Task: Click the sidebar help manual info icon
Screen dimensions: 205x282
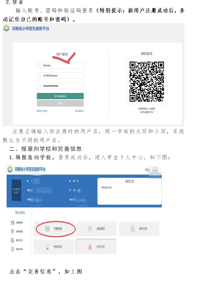Action: (12, 249)
